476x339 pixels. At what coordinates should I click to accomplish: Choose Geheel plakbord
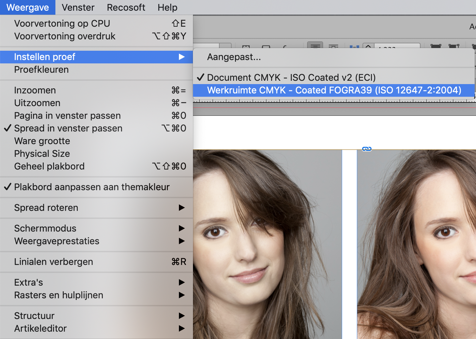96,166
